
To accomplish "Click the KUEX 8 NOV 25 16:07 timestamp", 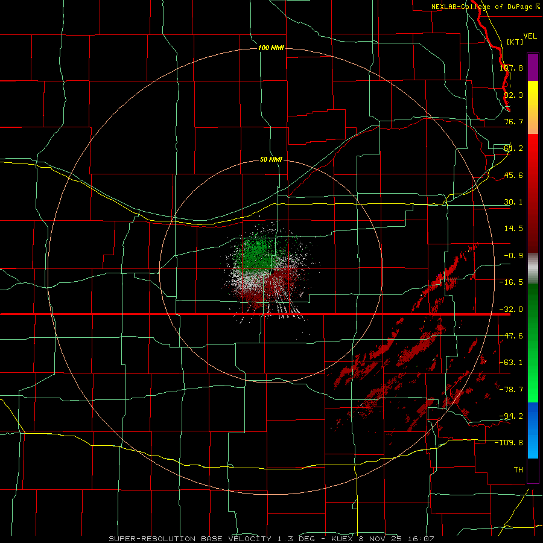I will point(383,539).
